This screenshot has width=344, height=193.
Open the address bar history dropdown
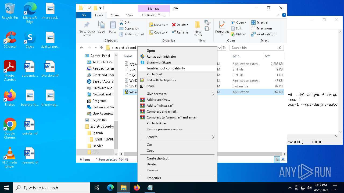coord(220,48)
